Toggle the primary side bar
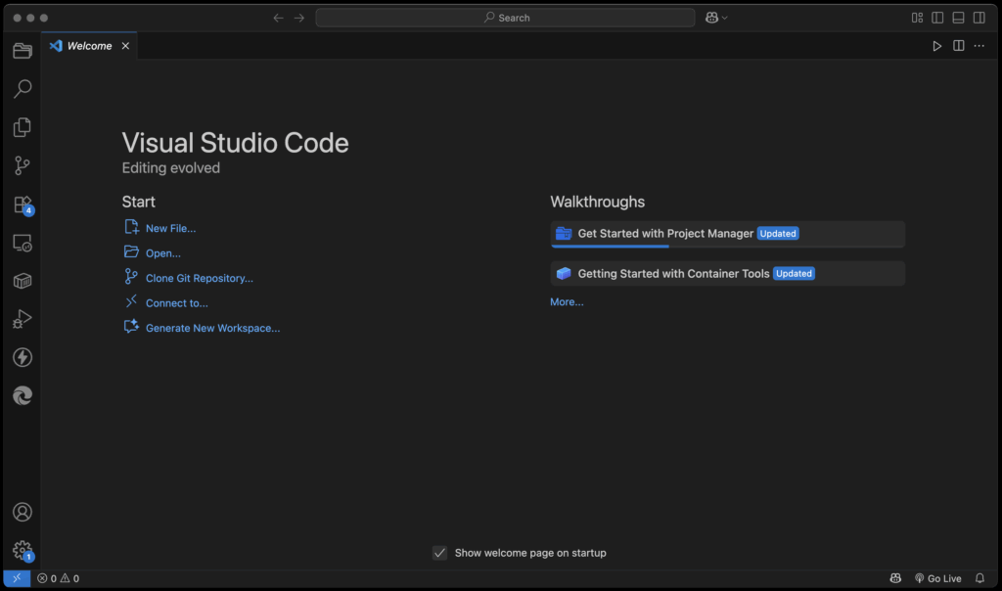1002x591 pixels. coord(937,18)
